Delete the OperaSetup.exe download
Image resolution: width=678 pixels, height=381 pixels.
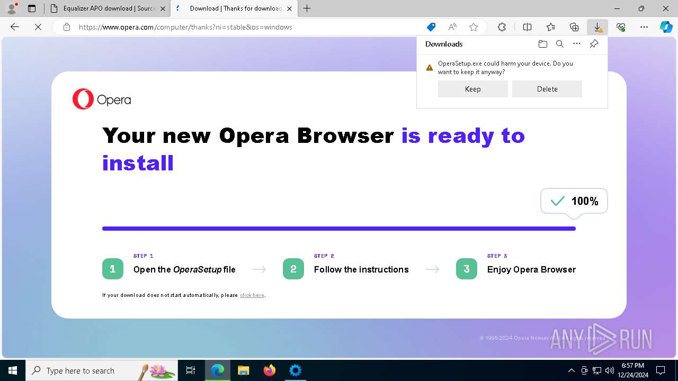(x=547, y=89)
